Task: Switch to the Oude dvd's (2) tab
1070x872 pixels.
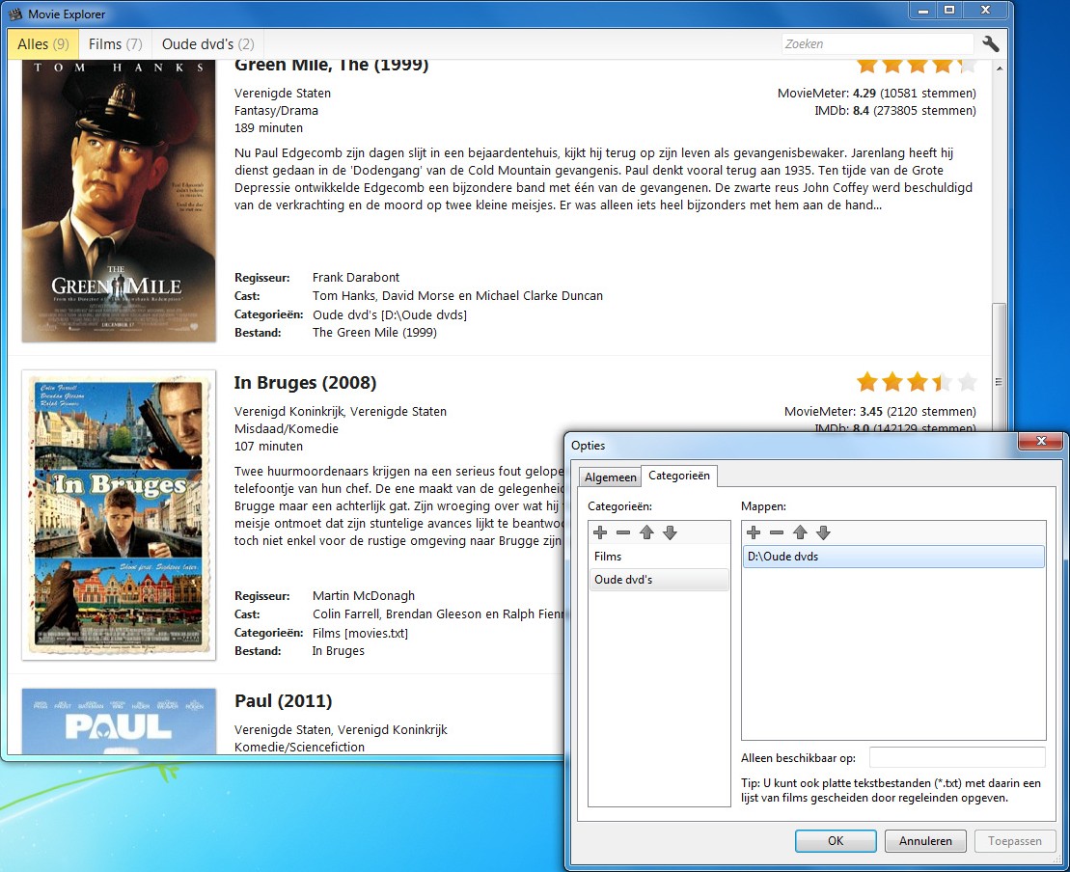Action: [207, 44]
